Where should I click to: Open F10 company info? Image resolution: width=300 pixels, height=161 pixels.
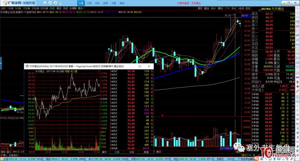[x=227, y=8]
